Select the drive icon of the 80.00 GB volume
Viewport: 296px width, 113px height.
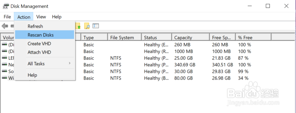[4, 78]
